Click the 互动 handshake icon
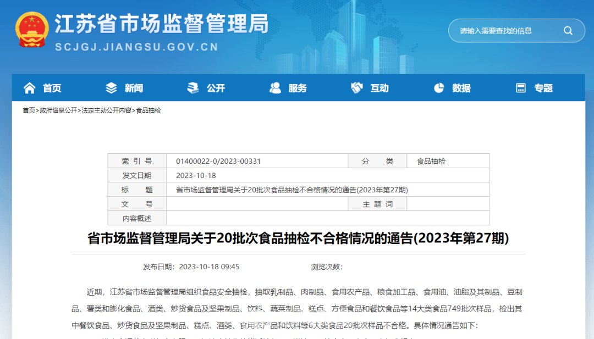 click(357, 88)
